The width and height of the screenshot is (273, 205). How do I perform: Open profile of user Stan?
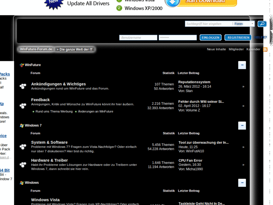(x=189, y=91)
